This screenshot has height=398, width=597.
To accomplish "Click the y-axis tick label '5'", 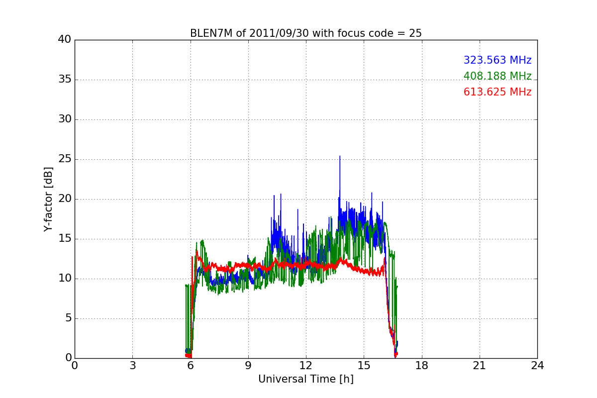I will pyautogui.click(x=68, y=318).
